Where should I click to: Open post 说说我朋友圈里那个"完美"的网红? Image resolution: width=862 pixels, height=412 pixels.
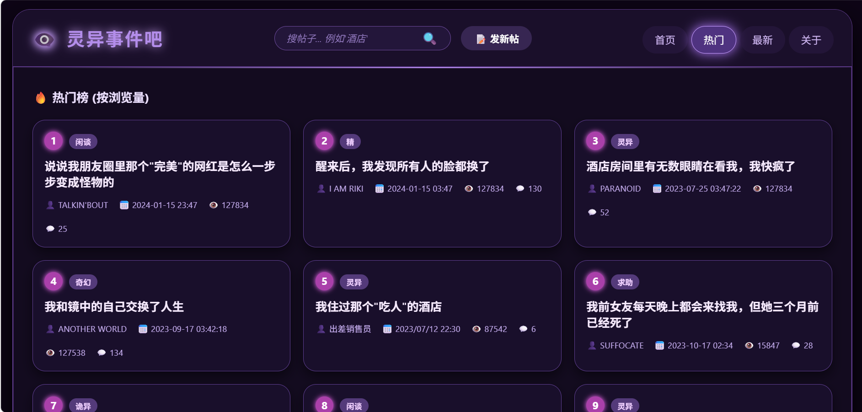160,174
